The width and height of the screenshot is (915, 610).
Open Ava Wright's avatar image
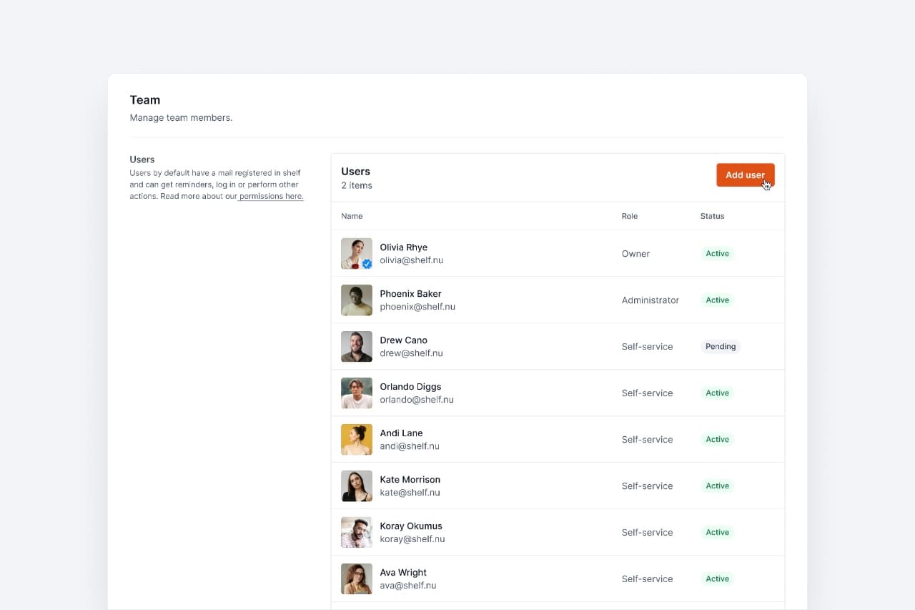click(356, 579)
